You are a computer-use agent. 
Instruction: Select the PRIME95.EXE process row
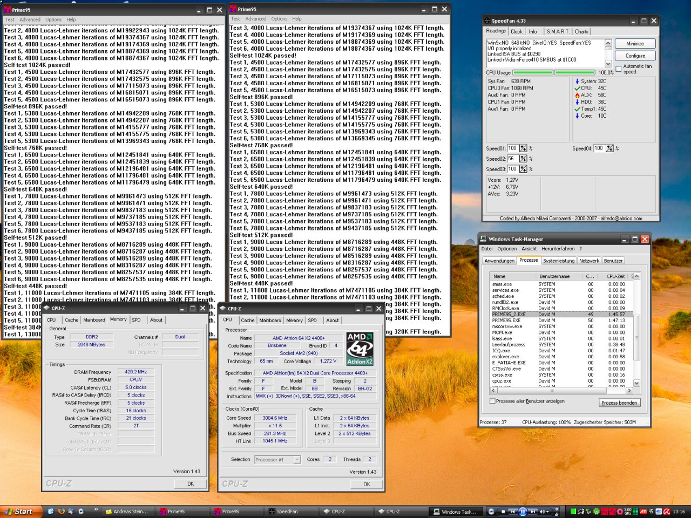click(561, 321)
